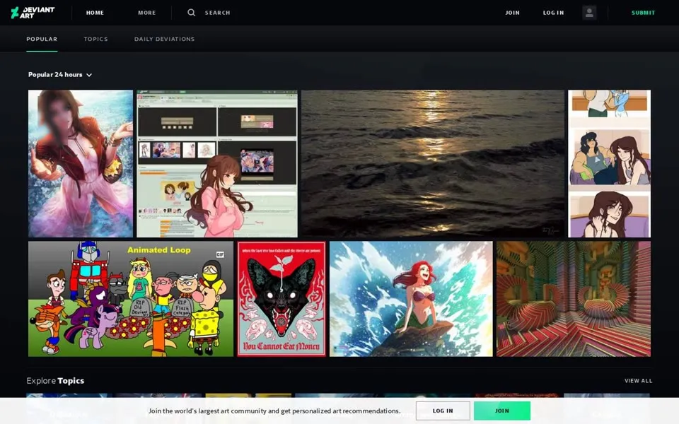This screenshot has height=424, width=679.
Task: Open the ocean sunset waves photo thumbnail
Action: (x=433, y=163)
